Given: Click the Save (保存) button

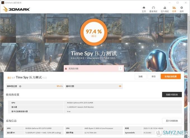Looking at the screenshot, I should [x=153, y=76].
